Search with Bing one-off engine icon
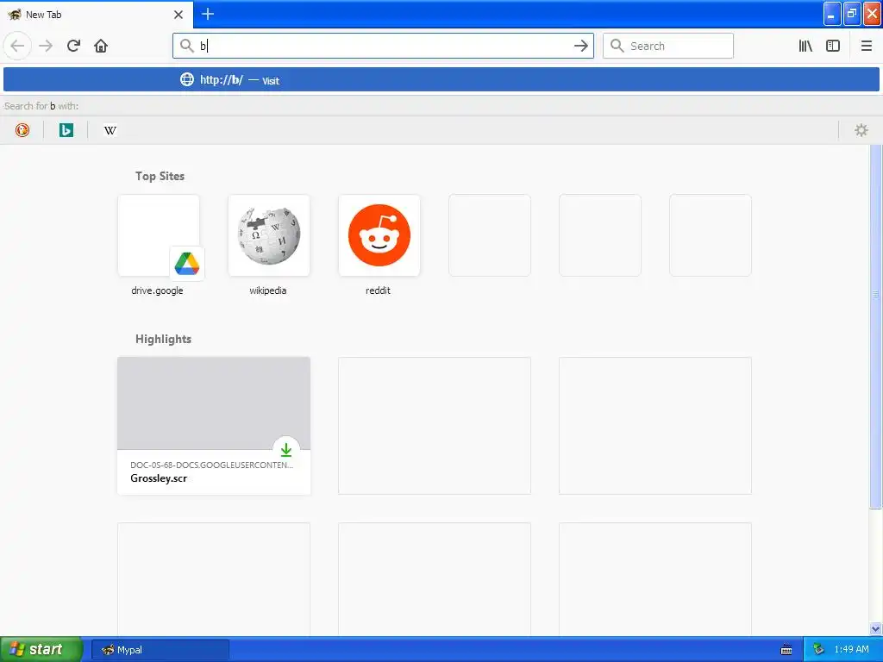The image size is (883, 662). [66, 130]
